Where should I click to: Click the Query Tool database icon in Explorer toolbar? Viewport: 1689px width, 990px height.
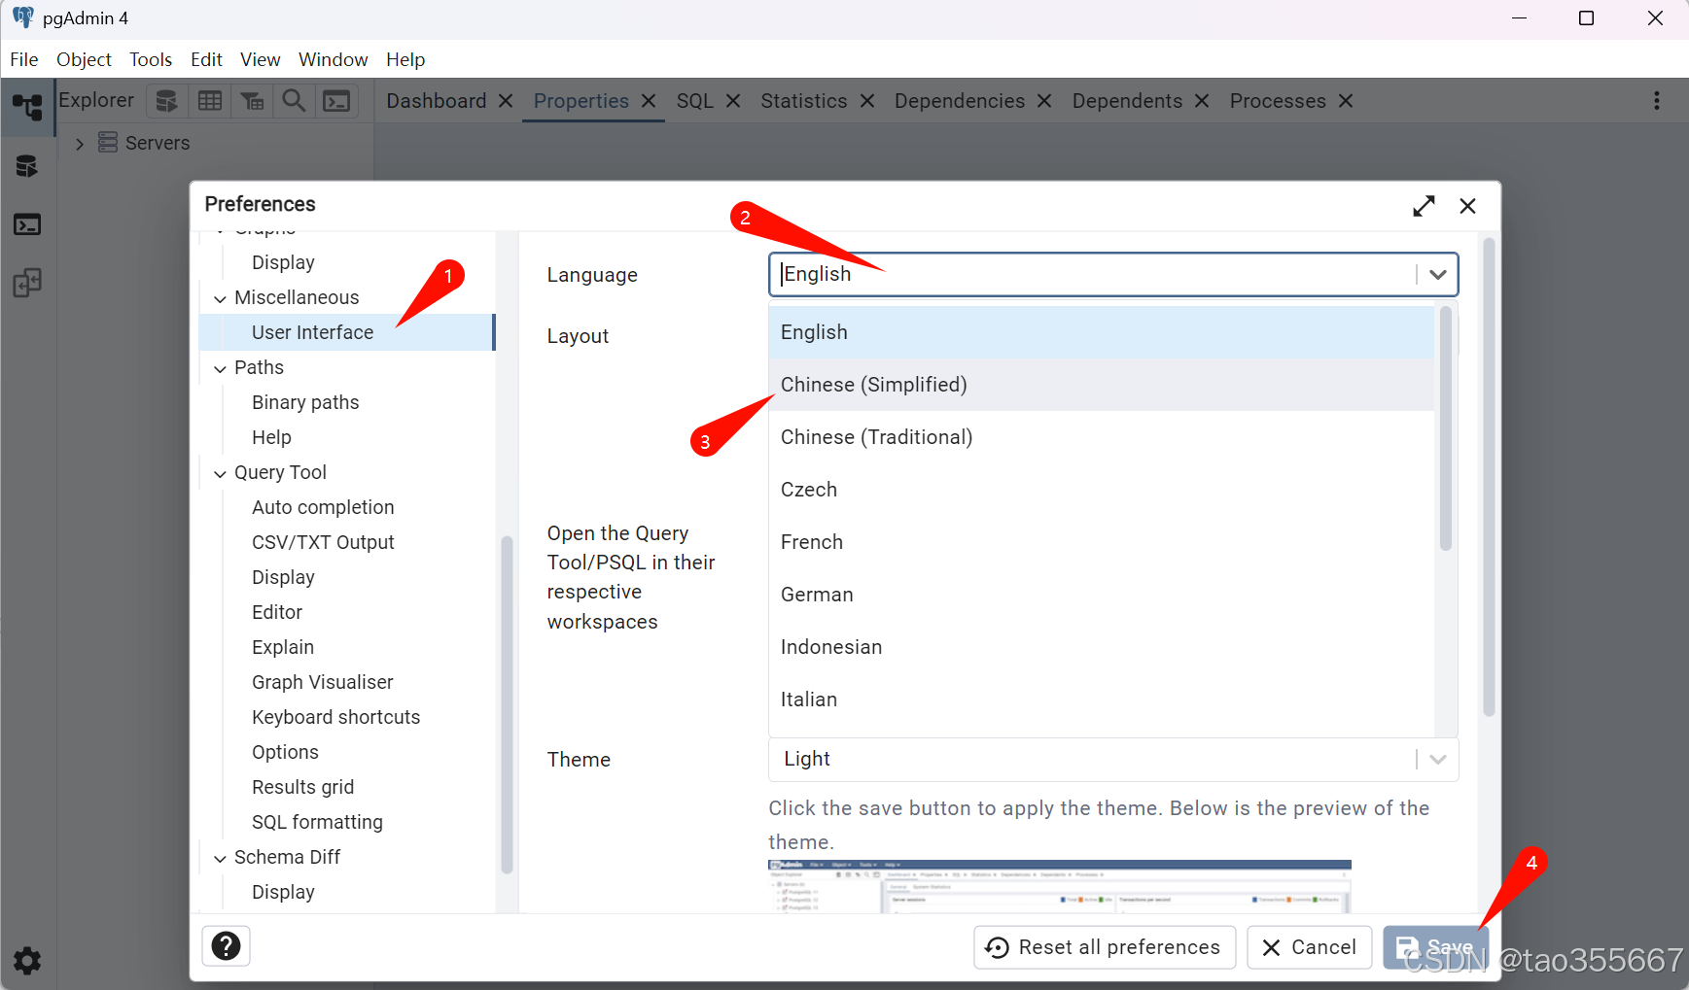tap(167, 101)
